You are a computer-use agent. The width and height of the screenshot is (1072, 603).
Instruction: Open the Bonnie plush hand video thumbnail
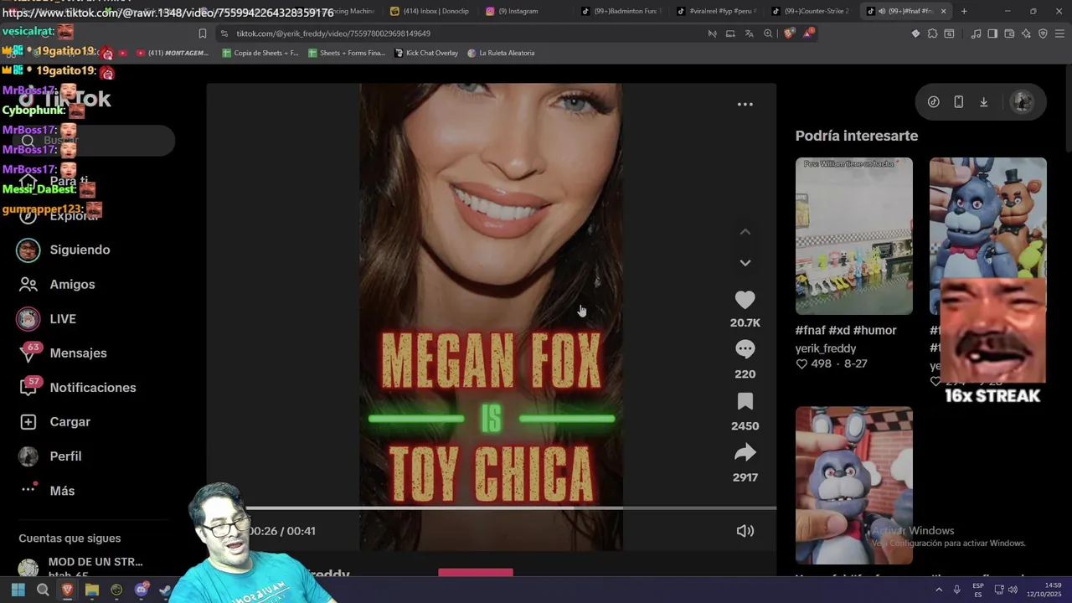853,486
